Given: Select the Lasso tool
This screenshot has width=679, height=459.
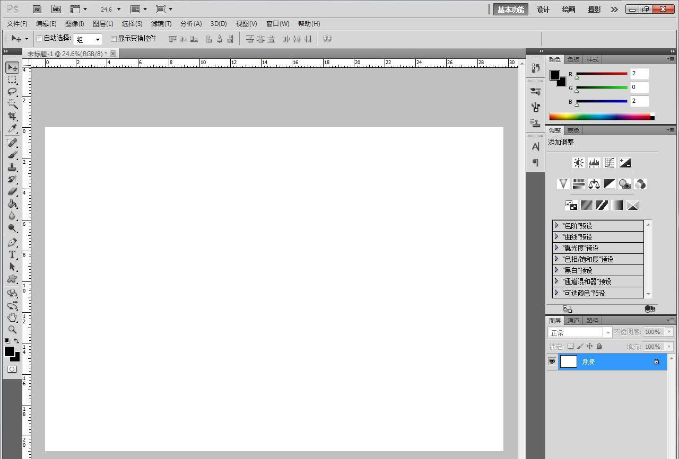Looking at the screenshot, I should point(12,92).
